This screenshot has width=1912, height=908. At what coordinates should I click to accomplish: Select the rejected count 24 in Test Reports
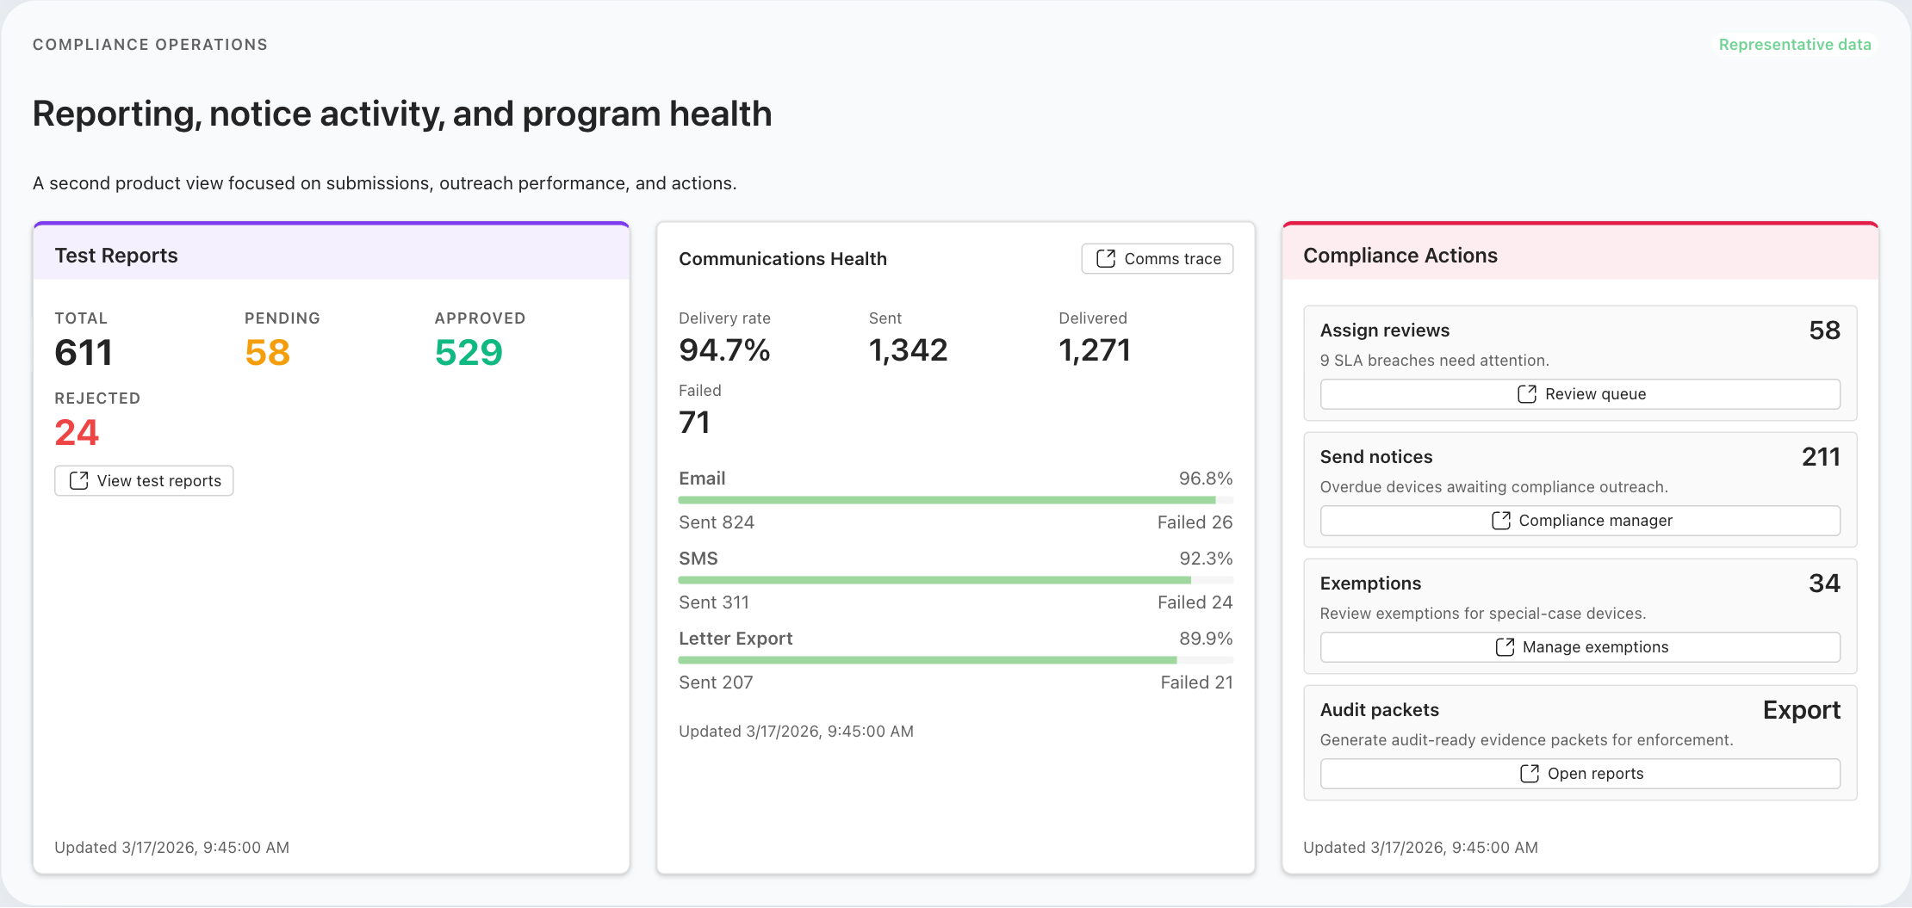point(77,433)
